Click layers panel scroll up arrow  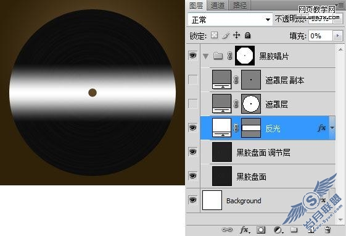pos(340,49)
